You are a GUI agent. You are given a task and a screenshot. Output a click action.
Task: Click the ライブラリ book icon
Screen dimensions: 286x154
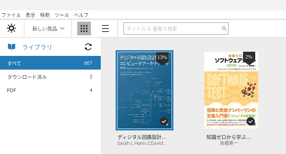pyautogui.click(x=11, y=47)
